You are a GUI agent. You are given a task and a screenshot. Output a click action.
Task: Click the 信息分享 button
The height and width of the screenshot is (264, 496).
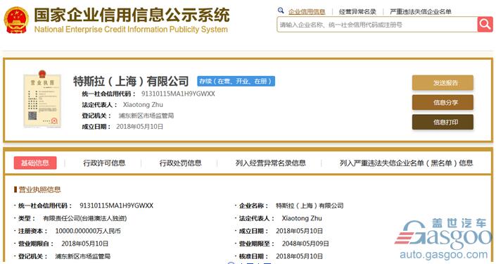[443, 102]
